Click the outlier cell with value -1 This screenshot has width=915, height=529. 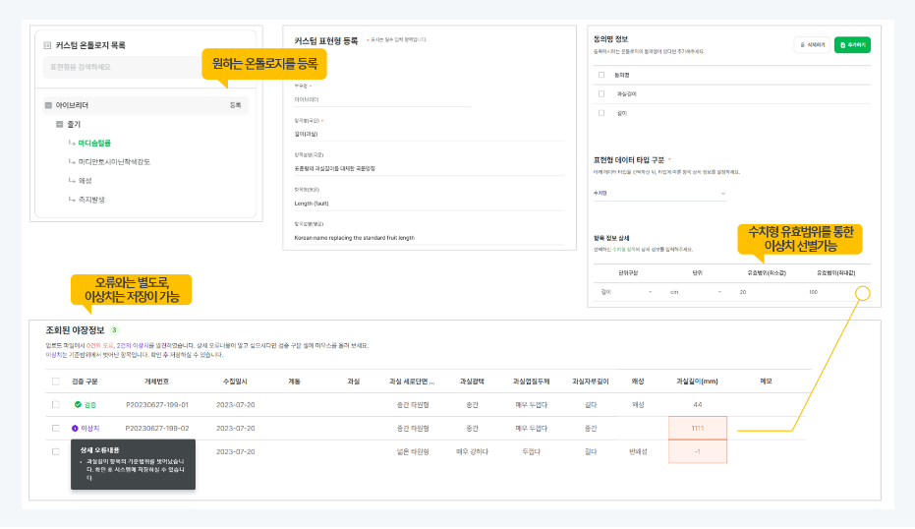(698, 452)
